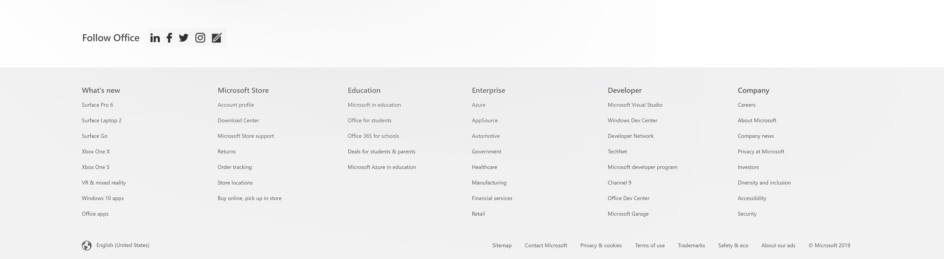The height and width of the screenshot is (259, 944).
Task: Open the Office blog icon
Action: coord(216,38)
